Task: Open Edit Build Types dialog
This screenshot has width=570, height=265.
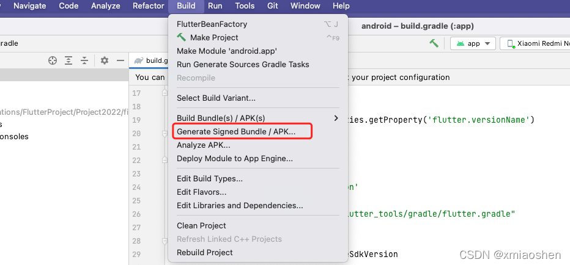Action: (x=258, y=179)
